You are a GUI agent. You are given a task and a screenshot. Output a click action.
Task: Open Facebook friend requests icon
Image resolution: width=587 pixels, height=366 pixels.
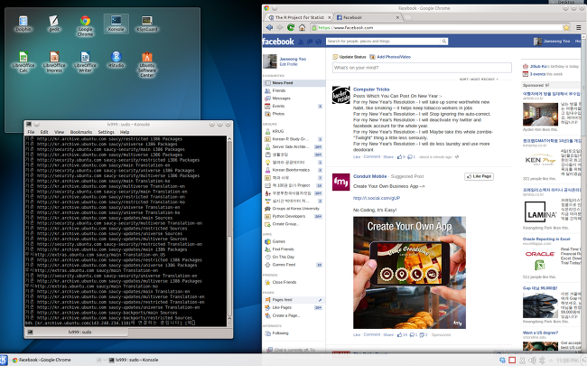tap(301, 42)
